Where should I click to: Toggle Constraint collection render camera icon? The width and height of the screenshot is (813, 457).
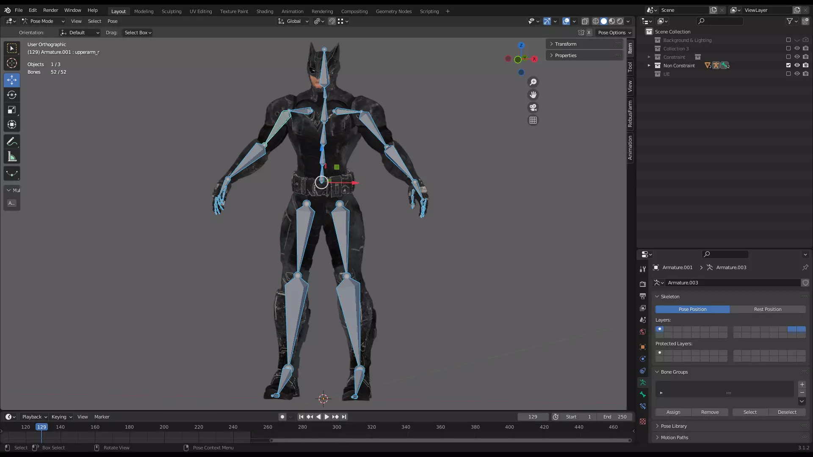point(805,57)
